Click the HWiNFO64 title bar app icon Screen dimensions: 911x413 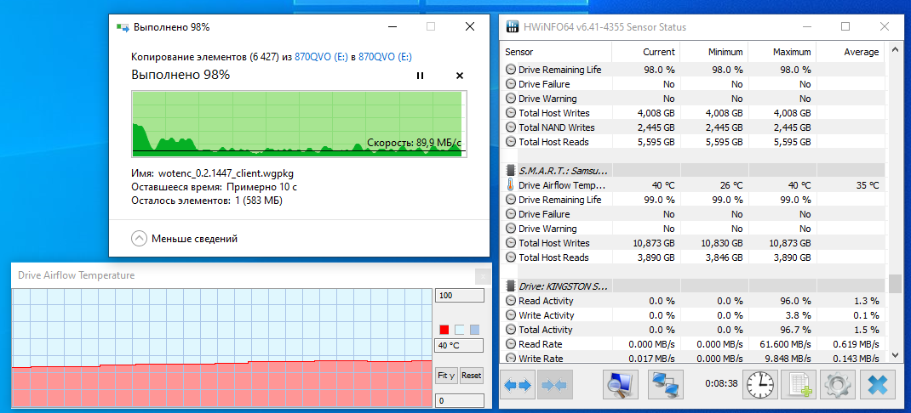(513, 26)
